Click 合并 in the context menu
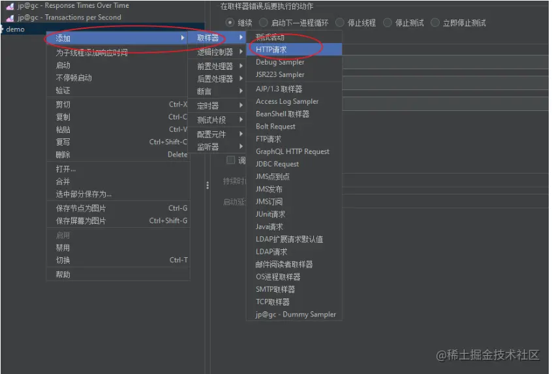 click(118, 181)
